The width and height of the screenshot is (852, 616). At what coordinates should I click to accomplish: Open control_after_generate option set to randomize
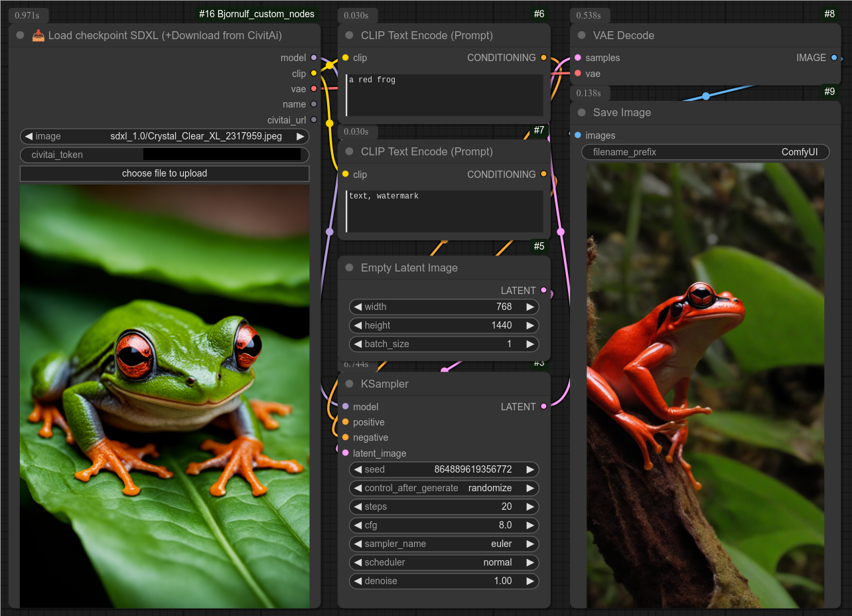(x=443, y=488)
